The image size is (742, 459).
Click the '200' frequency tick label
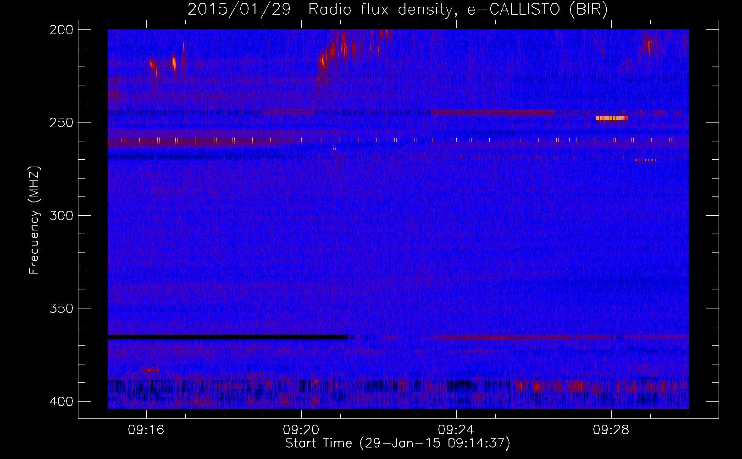click(x=61, y=30)
